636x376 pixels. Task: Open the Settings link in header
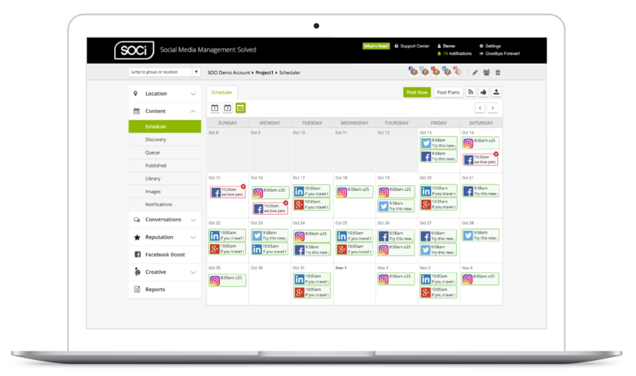point(490,46)
